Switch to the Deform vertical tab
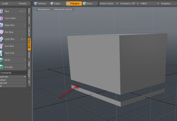This screenshot has width=177, height=121. click(29, 20)
